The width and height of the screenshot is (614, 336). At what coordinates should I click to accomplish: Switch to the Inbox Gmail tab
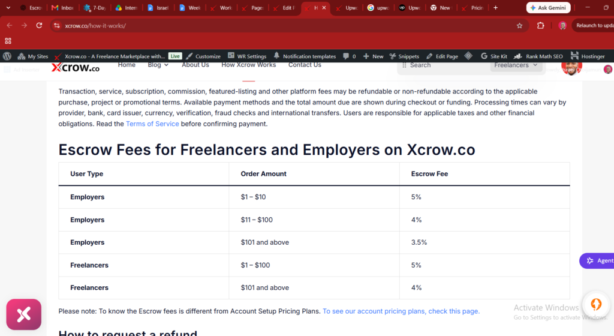click(62, 8)
